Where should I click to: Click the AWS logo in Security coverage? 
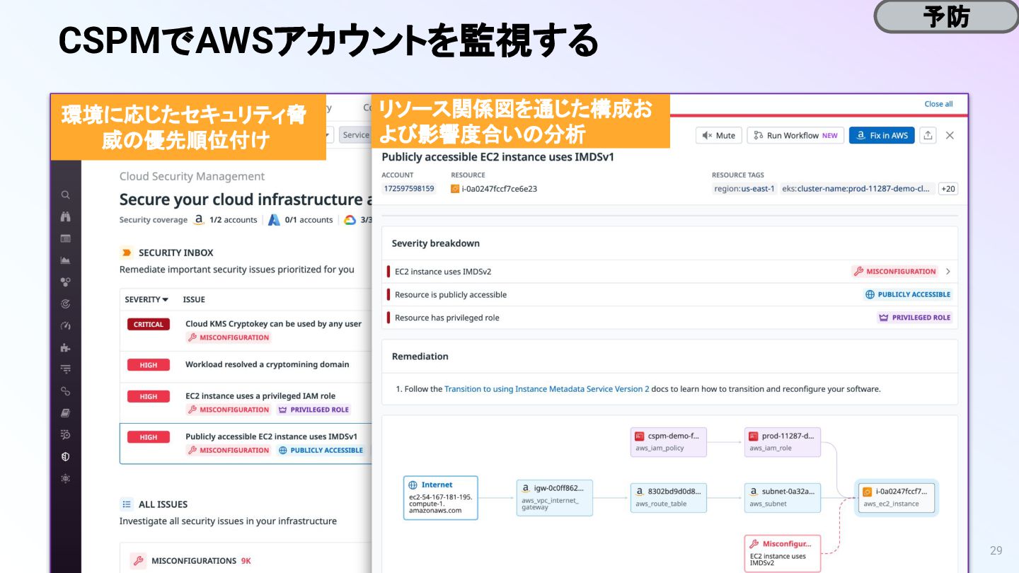(x=199, y=220)
